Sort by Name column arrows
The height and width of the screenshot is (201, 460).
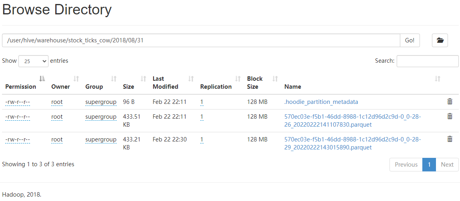(x=438, y=78)
